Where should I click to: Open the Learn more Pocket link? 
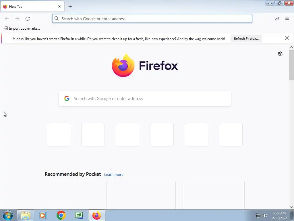(114, 175)
